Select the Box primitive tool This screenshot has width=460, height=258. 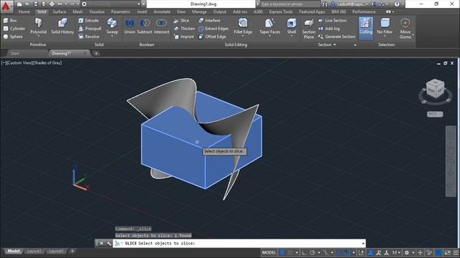tap(10, 21)
